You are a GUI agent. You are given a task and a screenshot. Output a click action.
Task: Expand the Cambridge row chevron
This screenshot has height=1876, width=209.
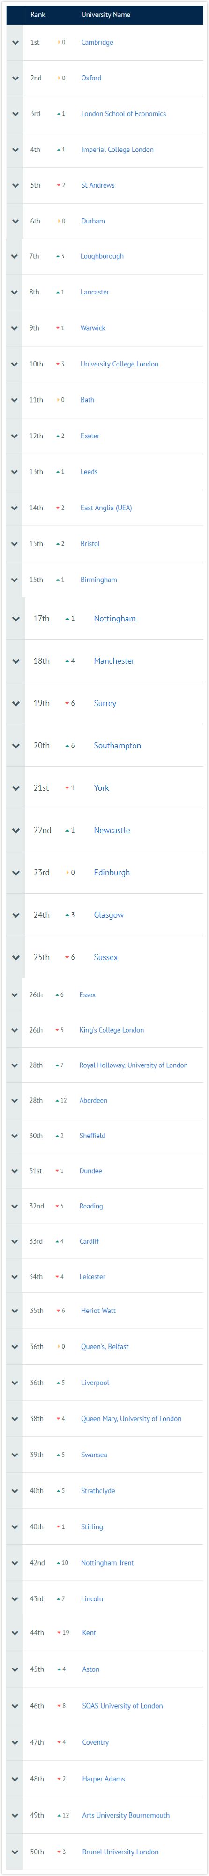pos(15,42)
